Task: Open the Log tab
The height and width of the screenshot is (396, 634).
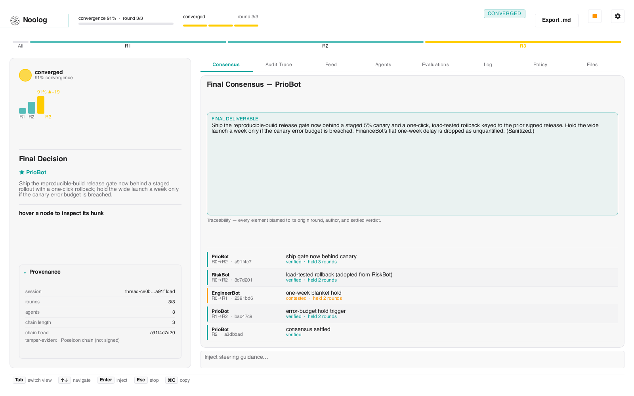Action: [488, 65]
